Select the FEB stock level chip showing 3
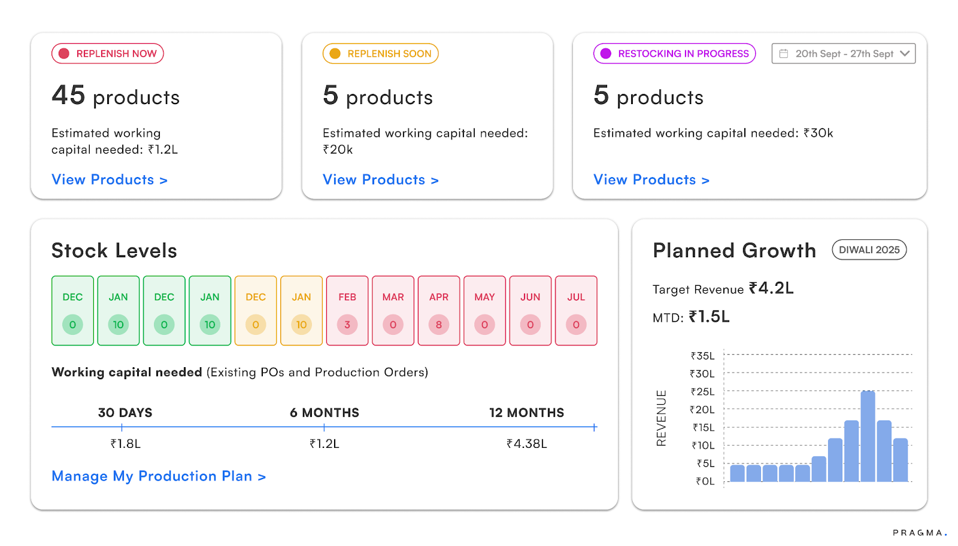Image resolution: width=958 pixels, height=546 pixels. (x=347, y=310)
